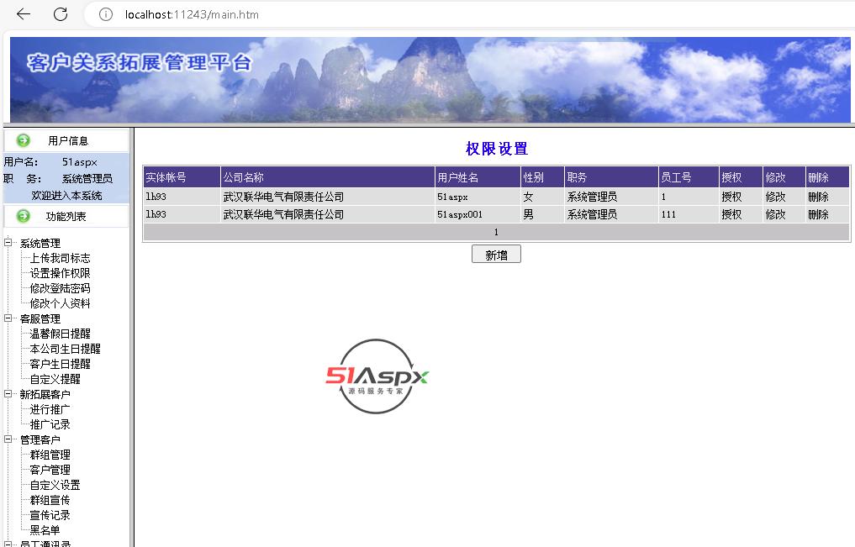855x547 pixels.
Task: Click page number 1 in table pager
Action: (x=496, y=233)
